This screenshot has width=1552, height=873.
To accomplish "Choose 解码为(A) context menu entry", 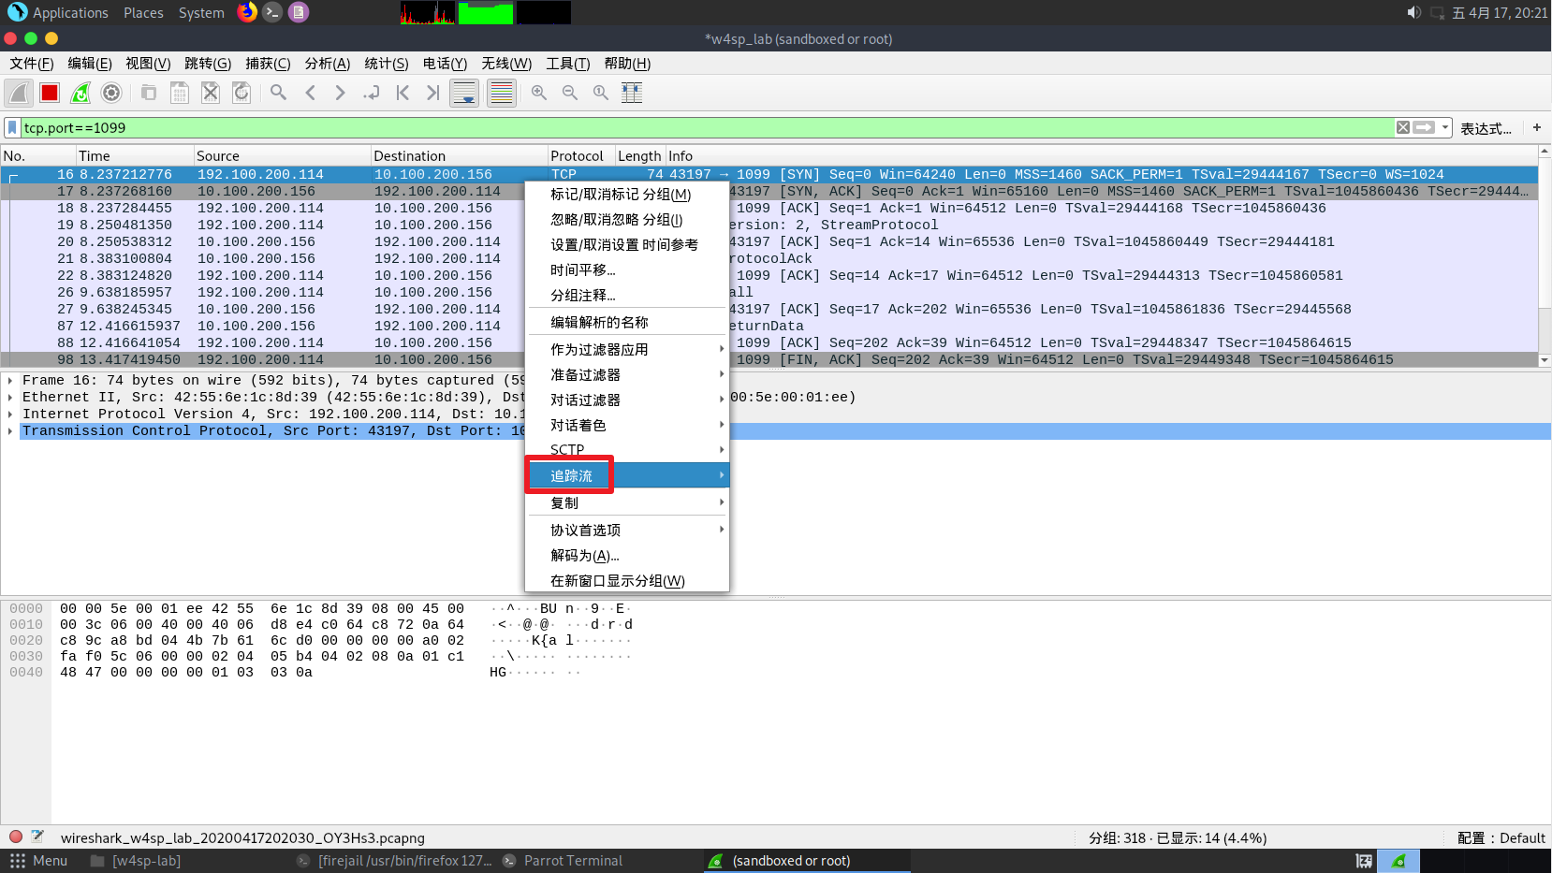I will [626, 556].
